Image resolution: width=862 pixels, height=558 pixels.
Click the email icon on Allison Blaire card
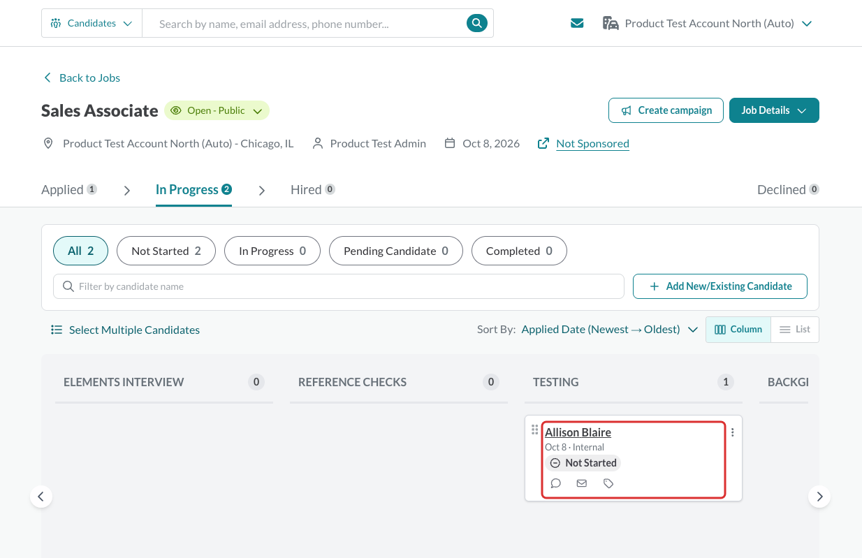(582, 483)
